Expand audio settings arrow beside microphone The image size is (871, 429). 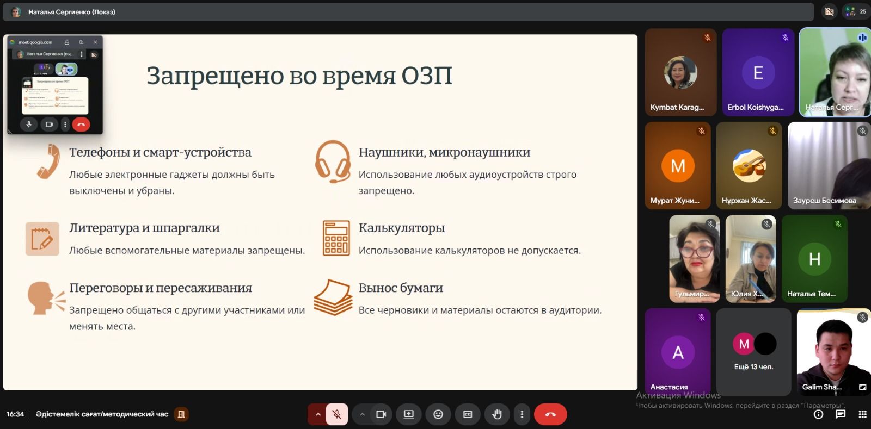click(318, 414)
